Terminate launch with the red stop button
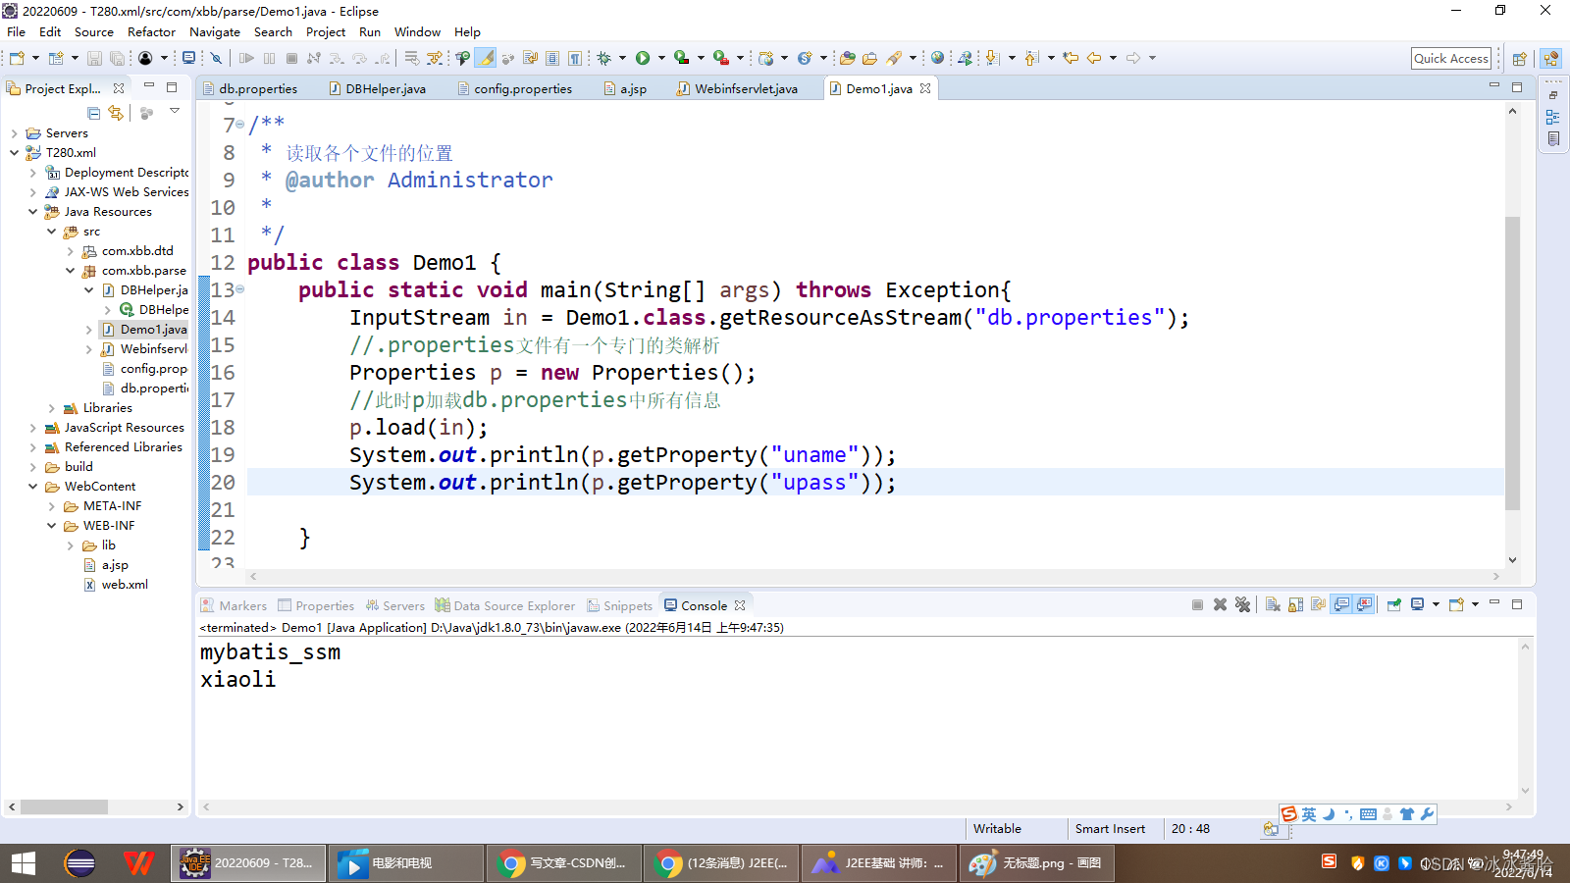Screen dimensions: 1570x883 coord(1197,604)
